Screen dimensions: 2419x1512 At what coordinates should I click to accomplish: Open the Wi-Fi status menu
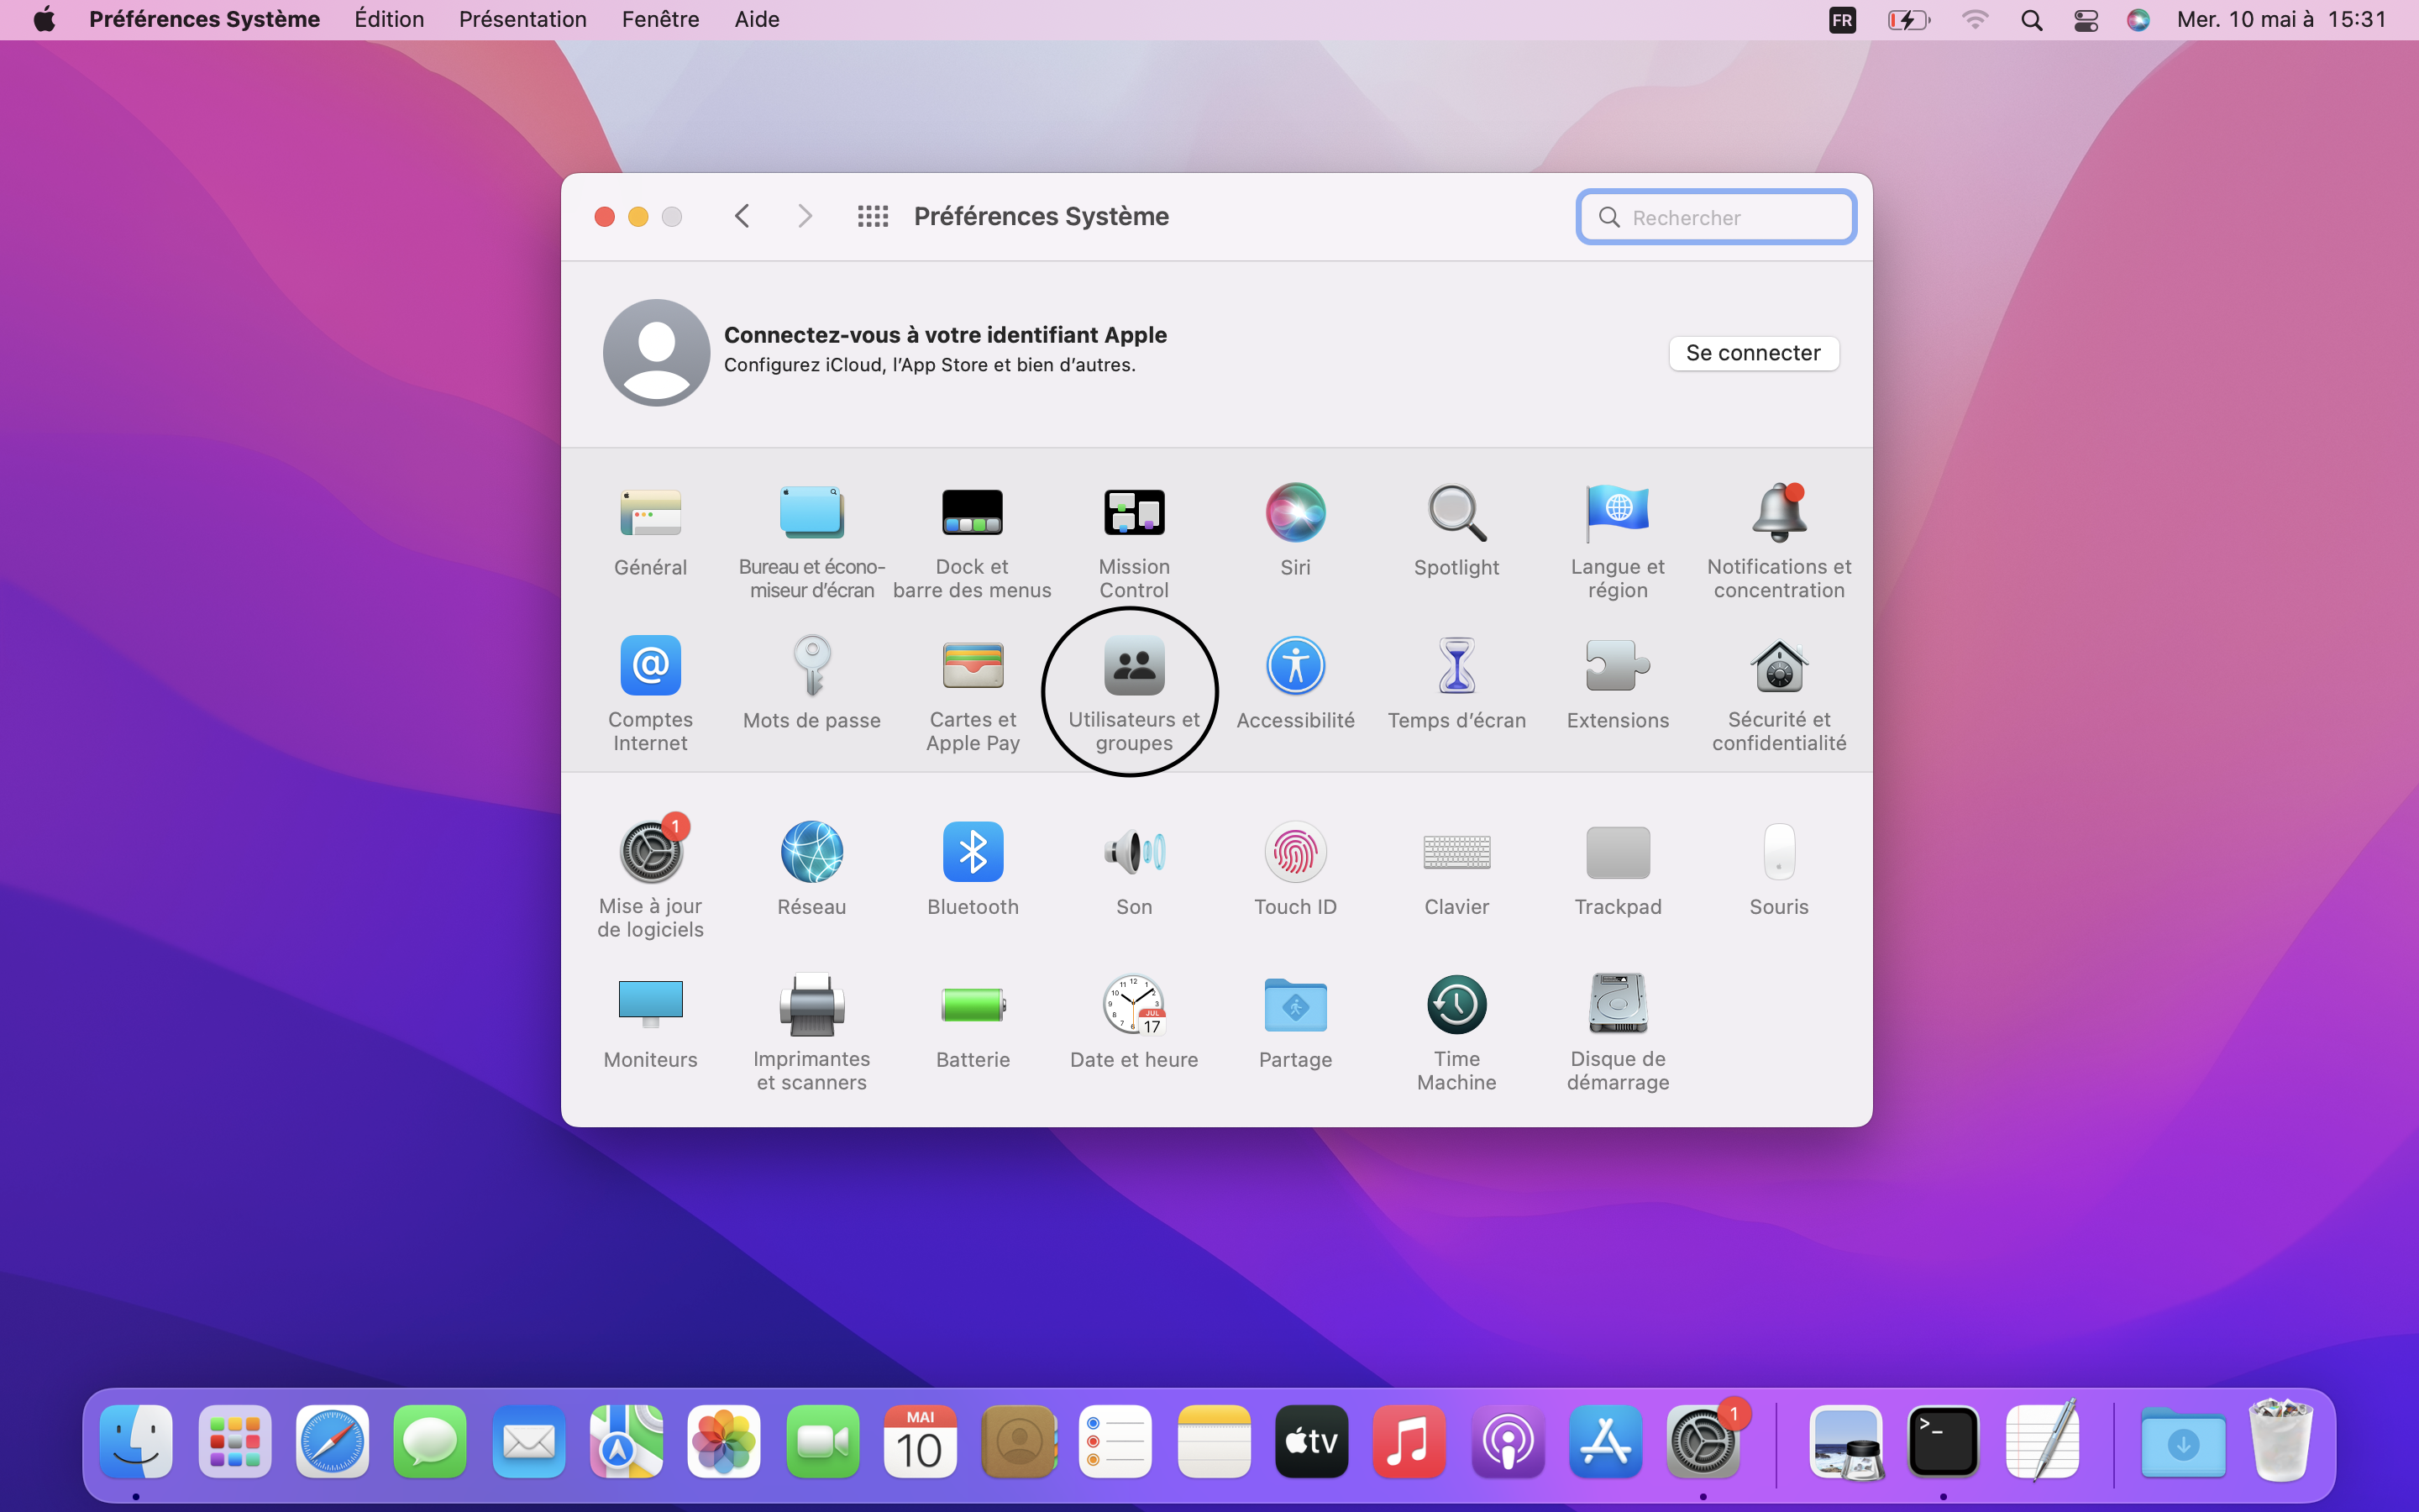click(1976, 20)
